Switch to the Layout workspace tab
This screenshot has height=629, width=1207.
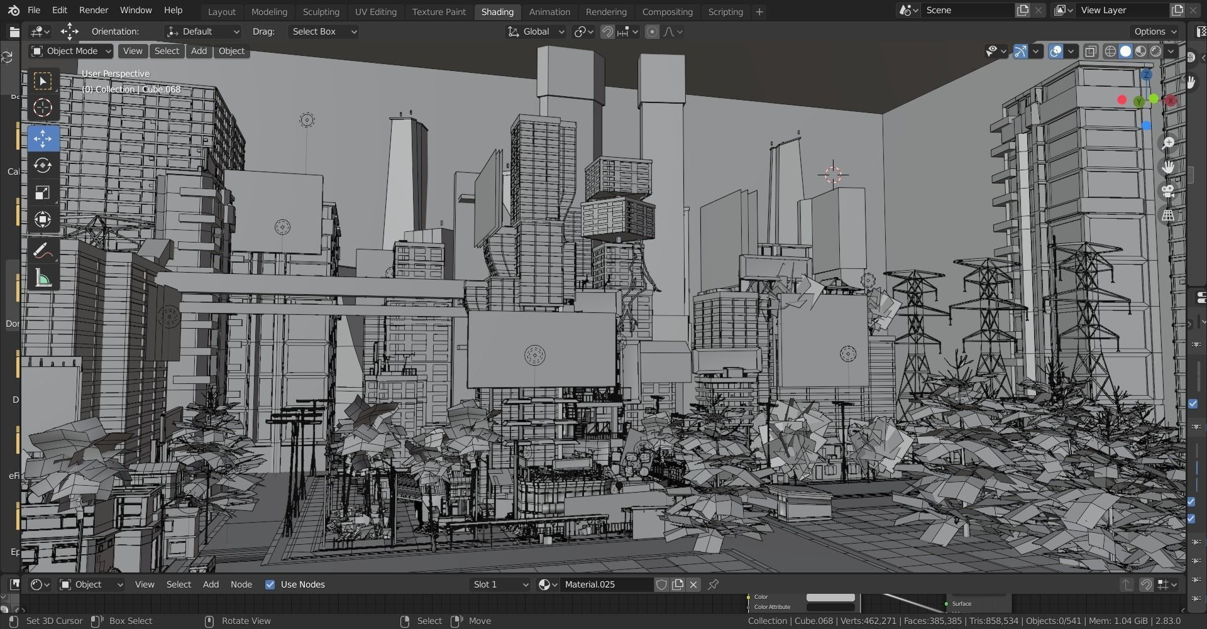tap(221, 12)
